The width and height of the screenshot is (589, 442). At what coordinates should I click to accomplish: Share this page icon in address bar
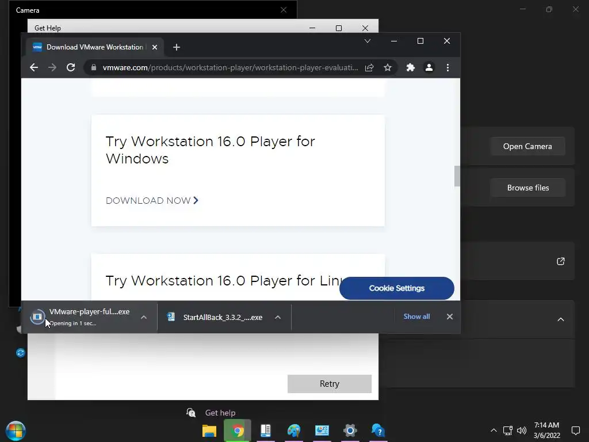[x=369, y=68]
